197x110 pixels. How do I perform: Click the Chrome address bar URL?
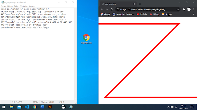[147, 9]
